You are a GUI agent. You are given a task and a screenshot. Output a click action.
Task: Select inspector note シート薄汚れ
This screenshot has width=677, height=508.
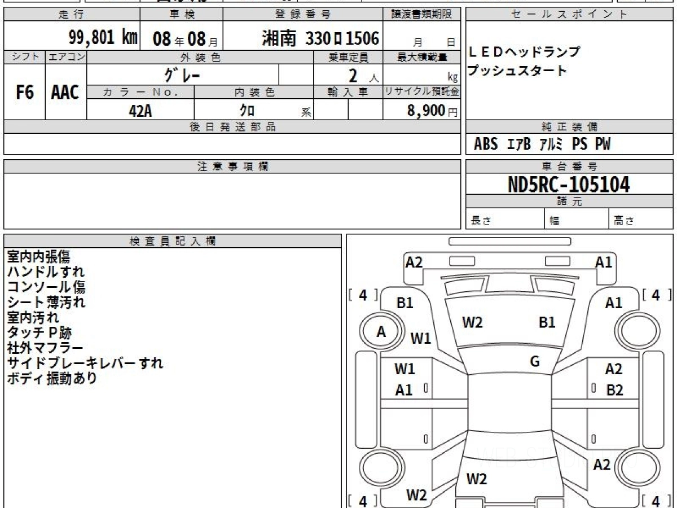46,302
